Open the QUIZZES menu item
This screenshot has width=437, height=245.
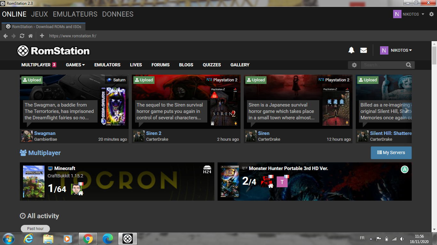212,65
